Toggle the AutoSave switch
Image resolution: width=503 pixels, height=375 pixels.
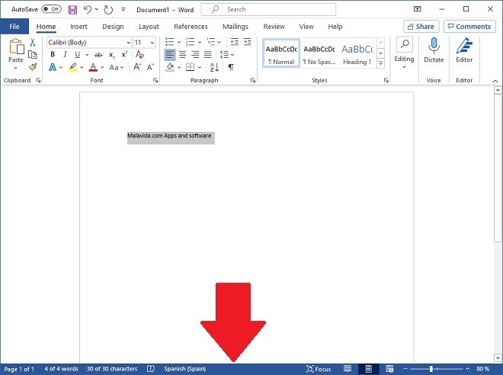[51, 9]
